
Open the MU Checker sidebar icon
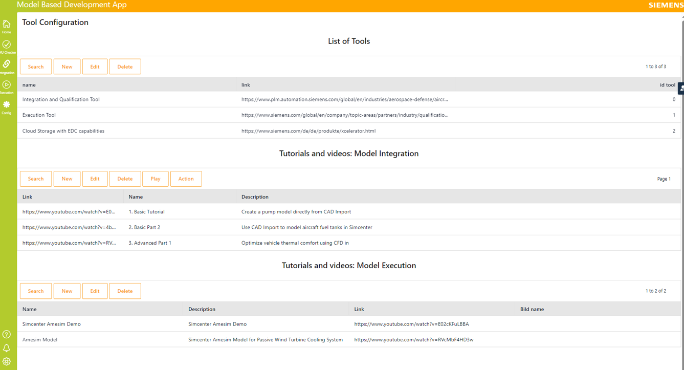pyautogui.click(x=7, y=46)
